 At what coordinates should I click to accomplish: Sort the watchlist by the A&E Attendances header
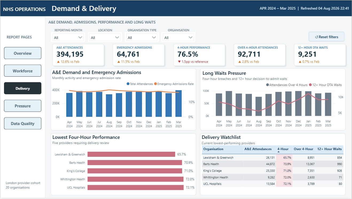click(x=258, y=149)
